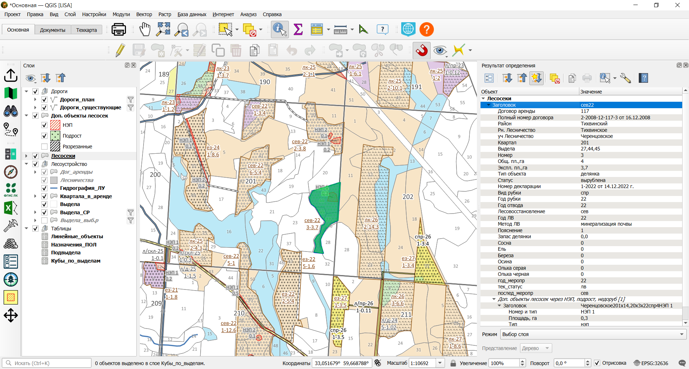689x369 pixels.
Task: Toggle the Отрисовка render checkbox
Action: (x=597, y=363)
